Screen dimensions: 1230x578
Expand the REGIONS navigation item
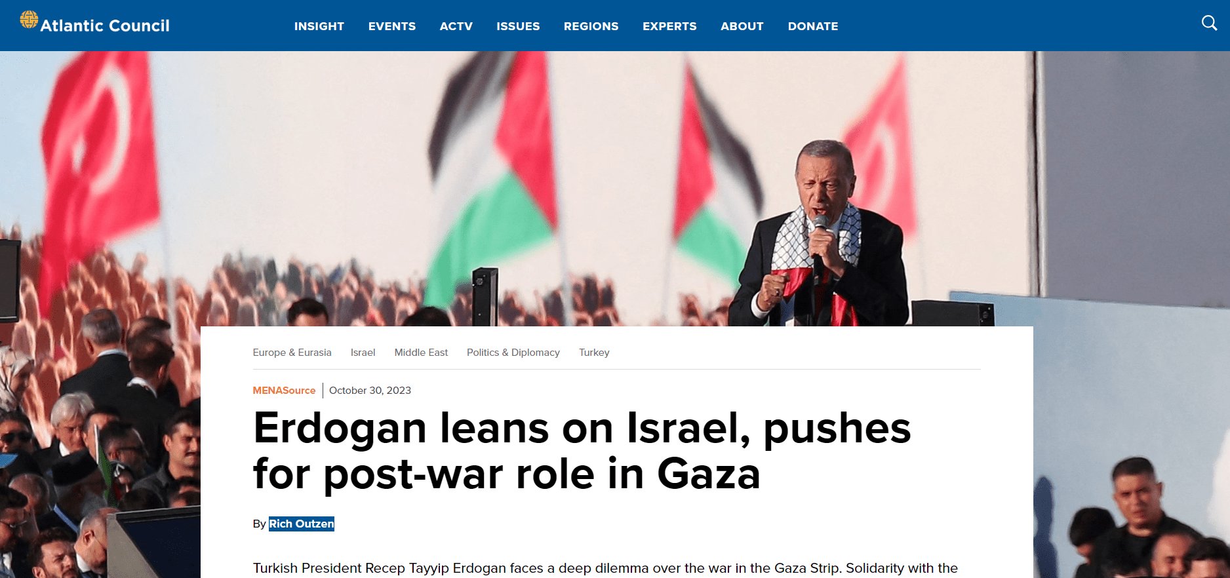pos(591,26)
